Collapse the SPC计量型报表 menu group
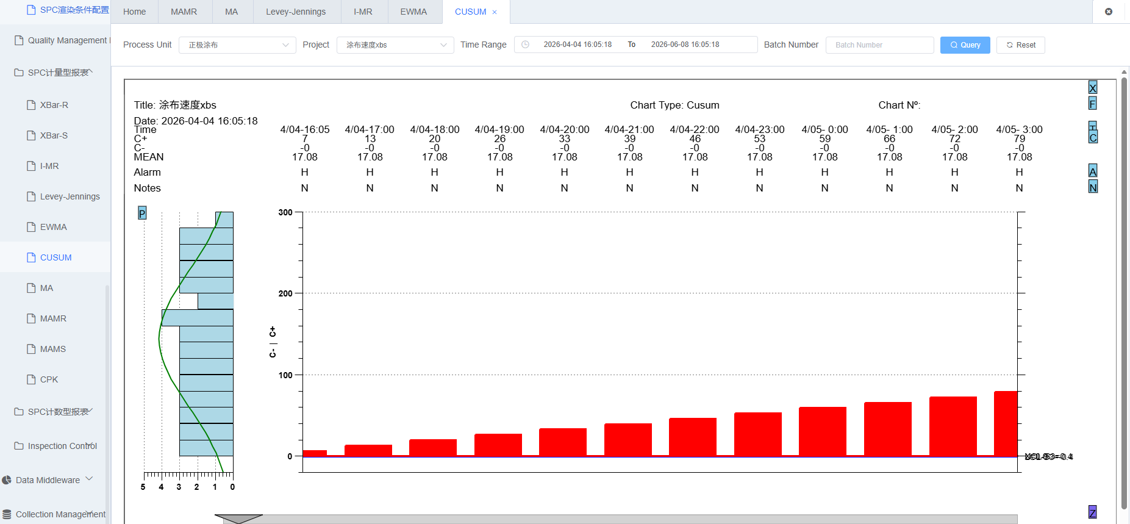 coord(90,71)
